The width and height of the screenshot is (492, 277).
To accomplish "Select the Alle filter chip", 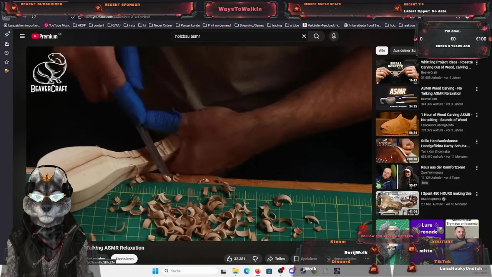I will pos(382,50).
